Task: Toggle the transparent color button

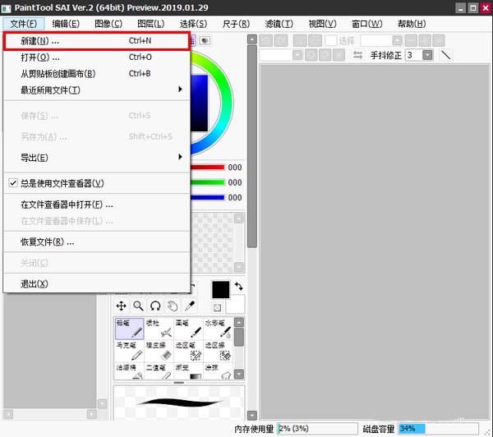Action: tap(217, 308)
